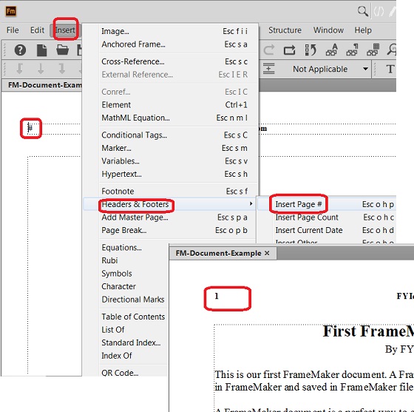The width and height of the screenshot is (414, 412).
Task: Switch to FM-Document-Exam tab in back window
Action: 42,85
